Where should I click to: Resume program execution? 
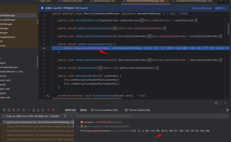point(24,110)
